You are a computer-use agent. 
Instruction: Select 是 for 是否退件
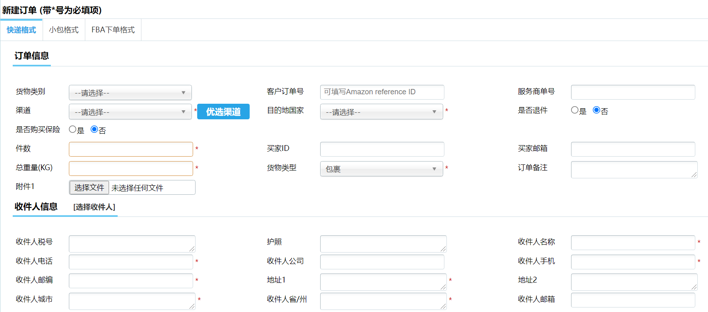click(x=574, y=110)
